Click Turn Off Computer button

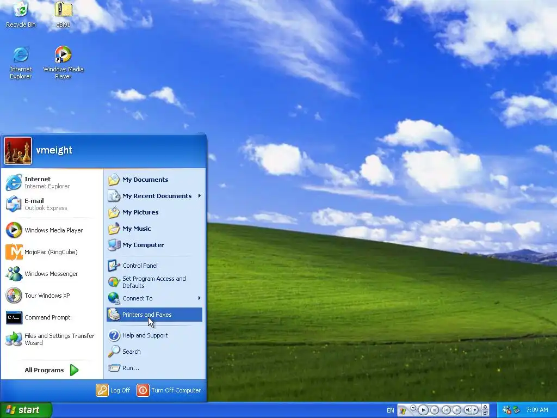(169, 390)
